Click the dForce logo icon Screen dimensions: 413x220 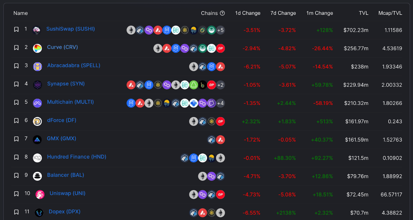pyautogui.click(x=37, y=121)
